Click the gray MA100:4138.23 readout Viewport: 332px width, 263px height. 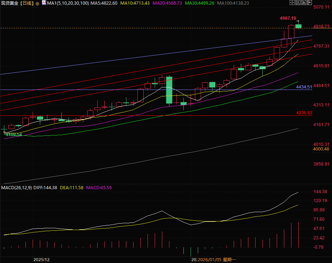233,3
